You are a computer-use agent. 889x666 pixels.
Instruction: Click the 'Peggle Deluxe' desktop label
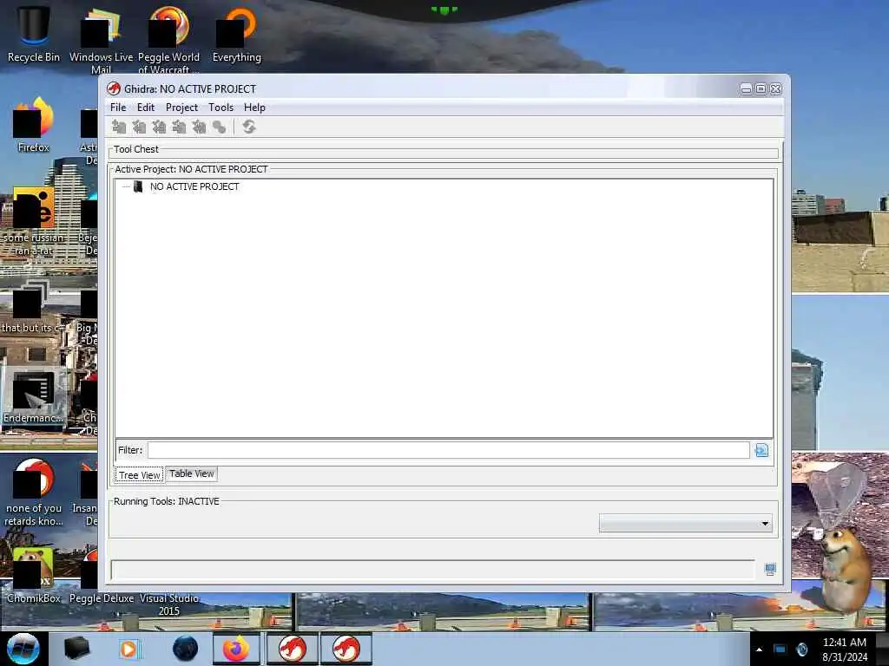tap(102, 598)
